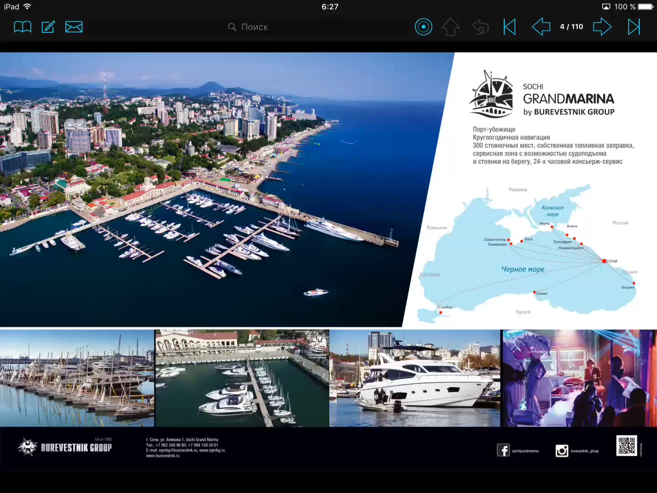Tap the envelope mail icon

pos(74,27)
